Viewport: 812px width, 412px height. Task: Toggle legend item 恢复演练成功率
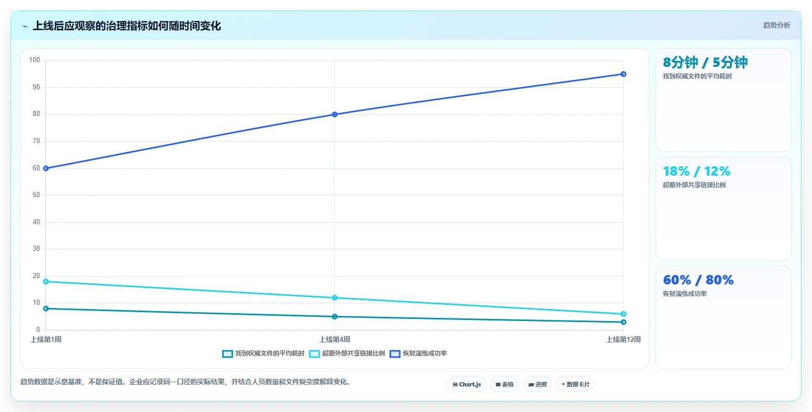pyautogui.click(x=419, y=353)
